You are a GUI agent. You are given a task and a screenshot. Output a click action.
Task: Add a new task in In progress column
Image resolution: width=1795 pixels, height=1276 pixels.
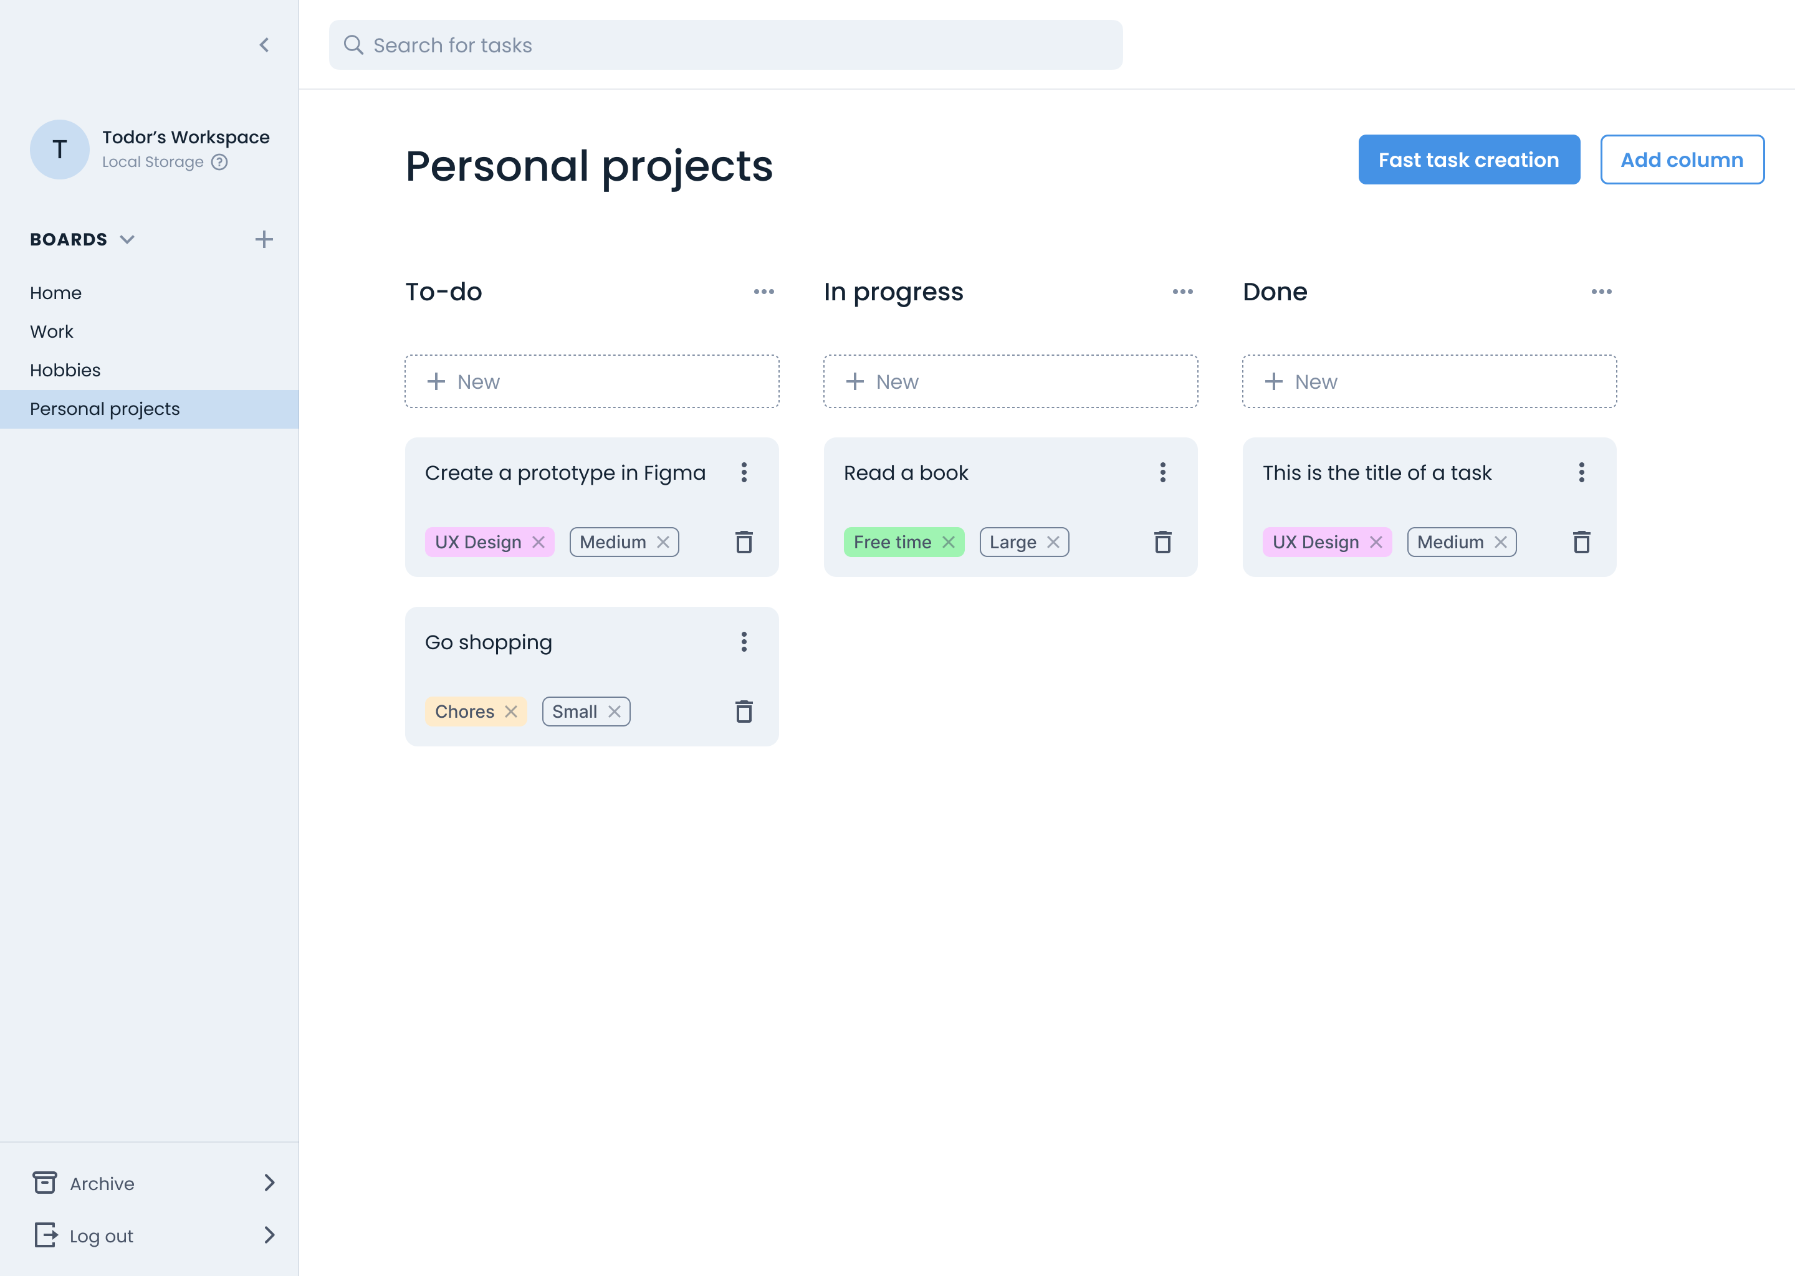tap(1011, 381)
